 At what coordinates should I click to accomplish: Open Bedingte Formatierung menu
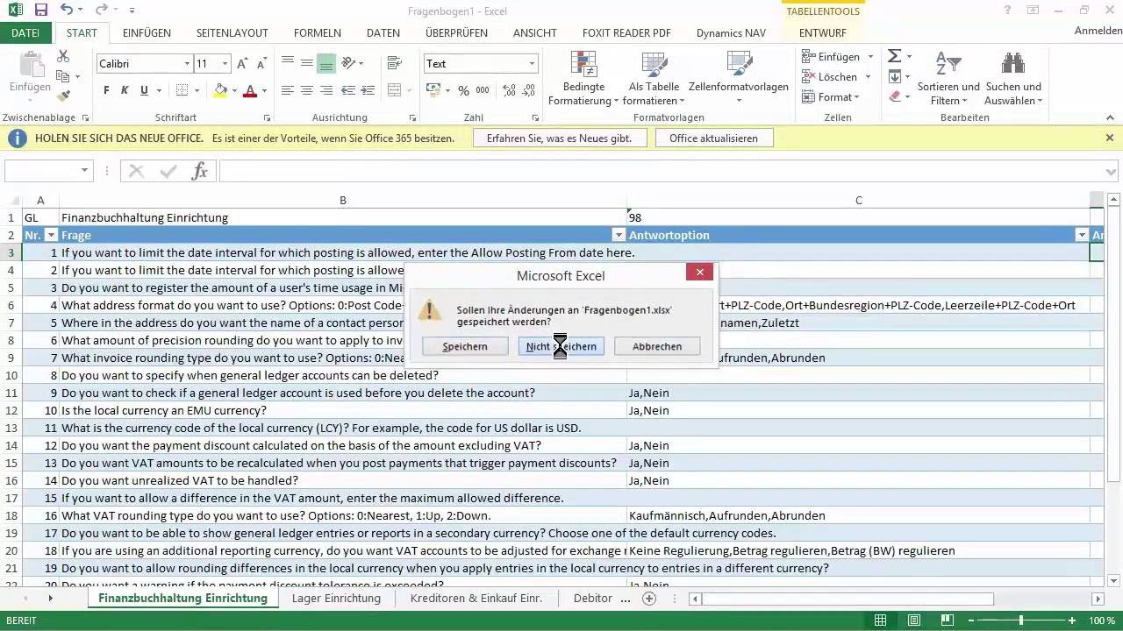pos(583,79)
